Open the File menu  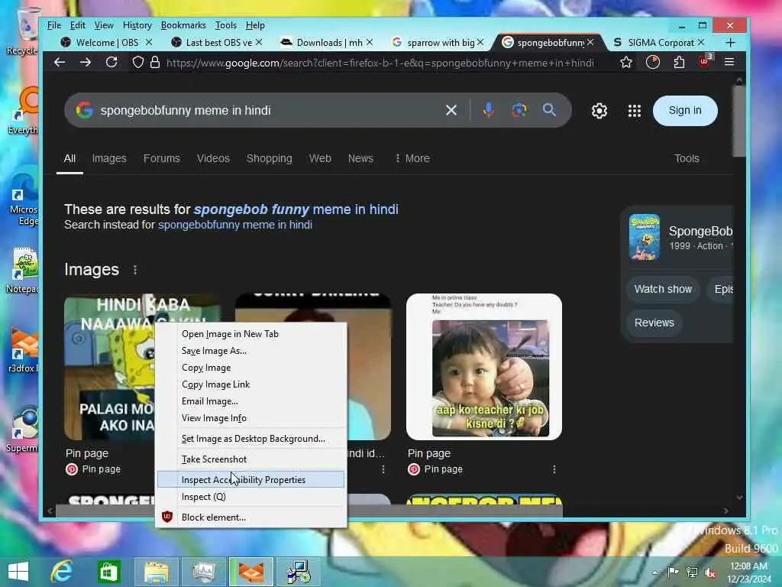54,25
